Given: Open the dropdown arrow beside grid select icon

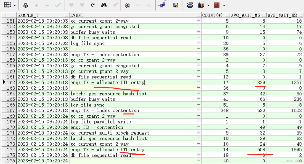Looking at the screenshot, I should coord(15,5).
